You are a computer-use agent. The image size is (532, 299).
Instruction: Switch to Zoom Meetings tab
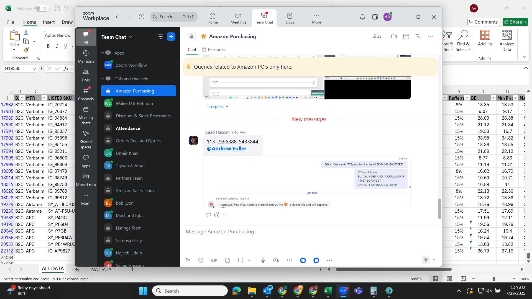point(238,18)
